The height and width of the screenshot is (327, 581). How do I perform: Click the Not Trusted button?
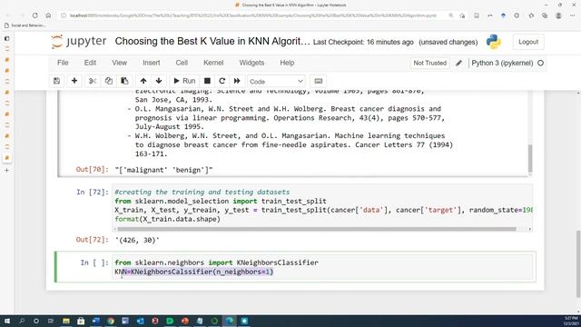coord(429,63)
